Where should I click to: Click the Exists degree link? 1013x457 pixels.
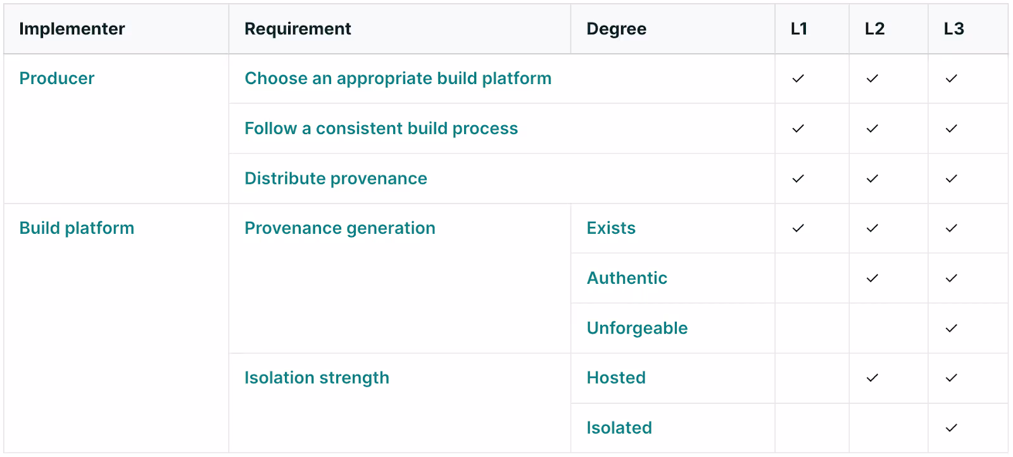[x=611, y=228]
